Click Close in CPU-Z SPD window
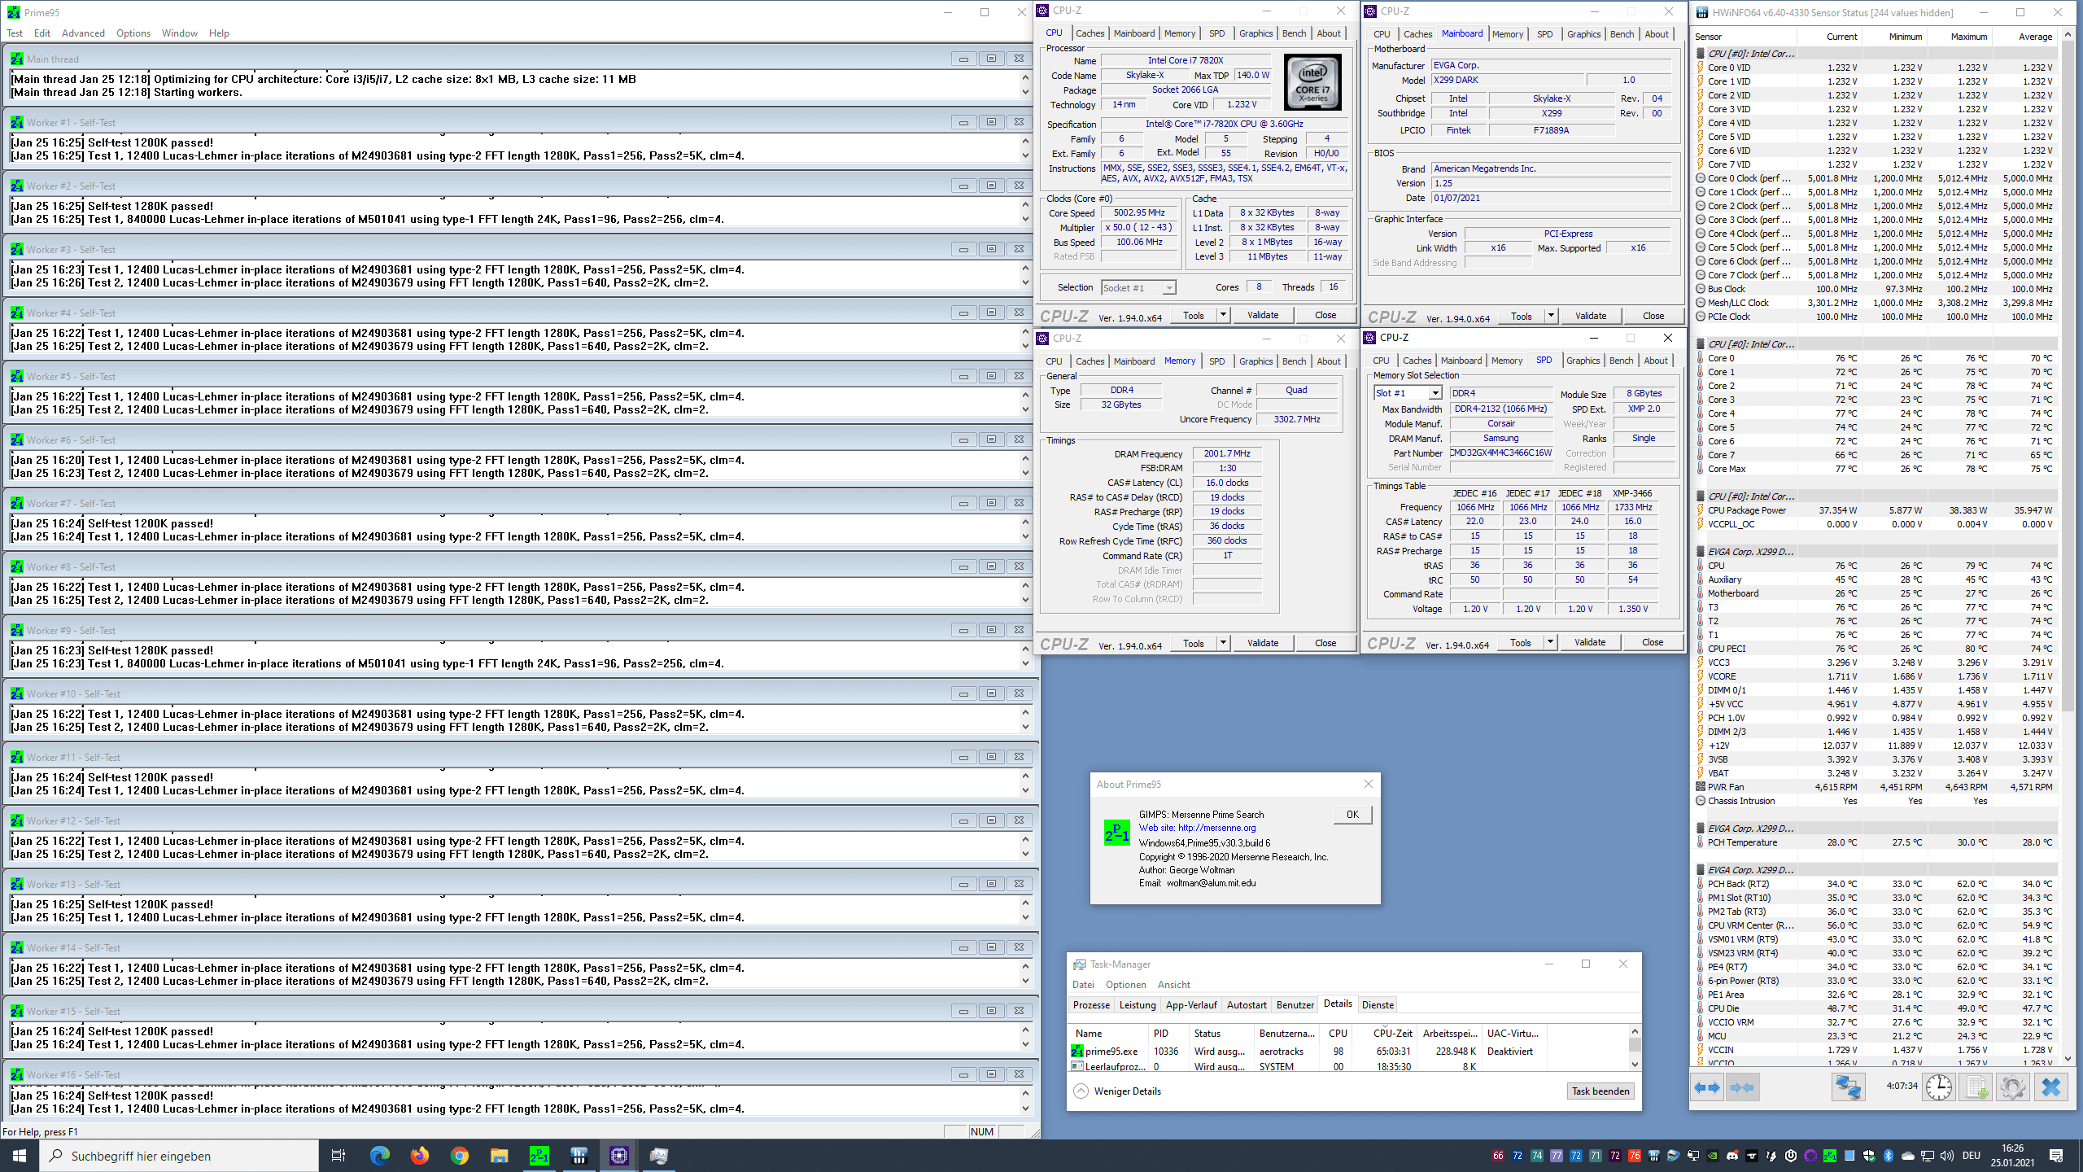The width and height of the screenshot is (2083, 1172). coord(1653,642)
